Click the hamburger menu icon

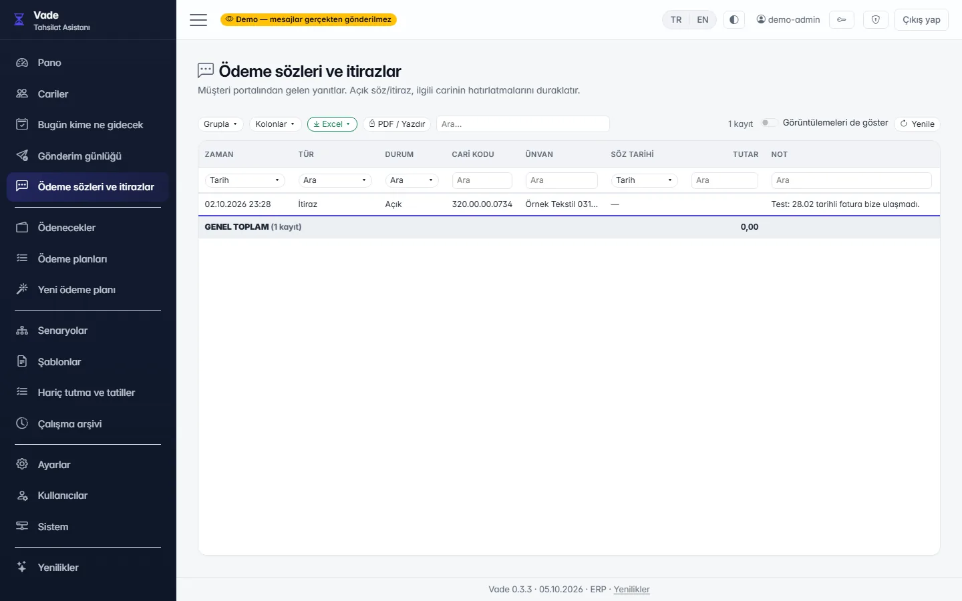(198, 20)
